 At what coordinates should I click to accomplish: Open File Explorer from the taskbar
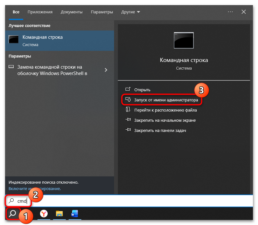59,214
